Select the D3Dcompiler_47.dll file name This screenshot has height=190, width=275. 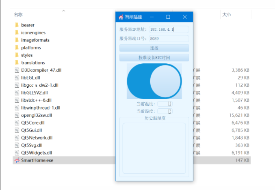coord(41,70)
